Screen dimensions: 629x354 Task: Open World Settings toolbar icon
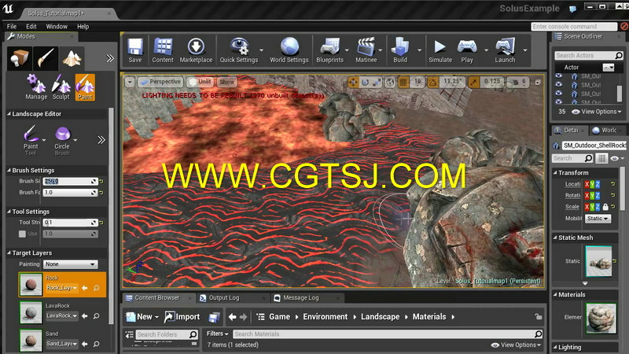[x=289, y=50]
